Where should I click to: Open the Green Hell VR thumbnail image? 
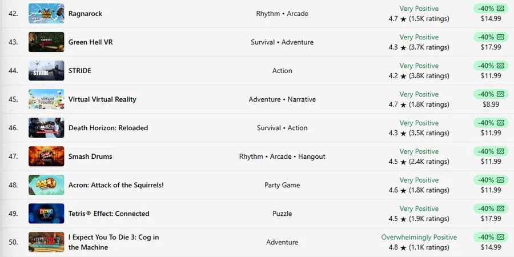(46, 42)
